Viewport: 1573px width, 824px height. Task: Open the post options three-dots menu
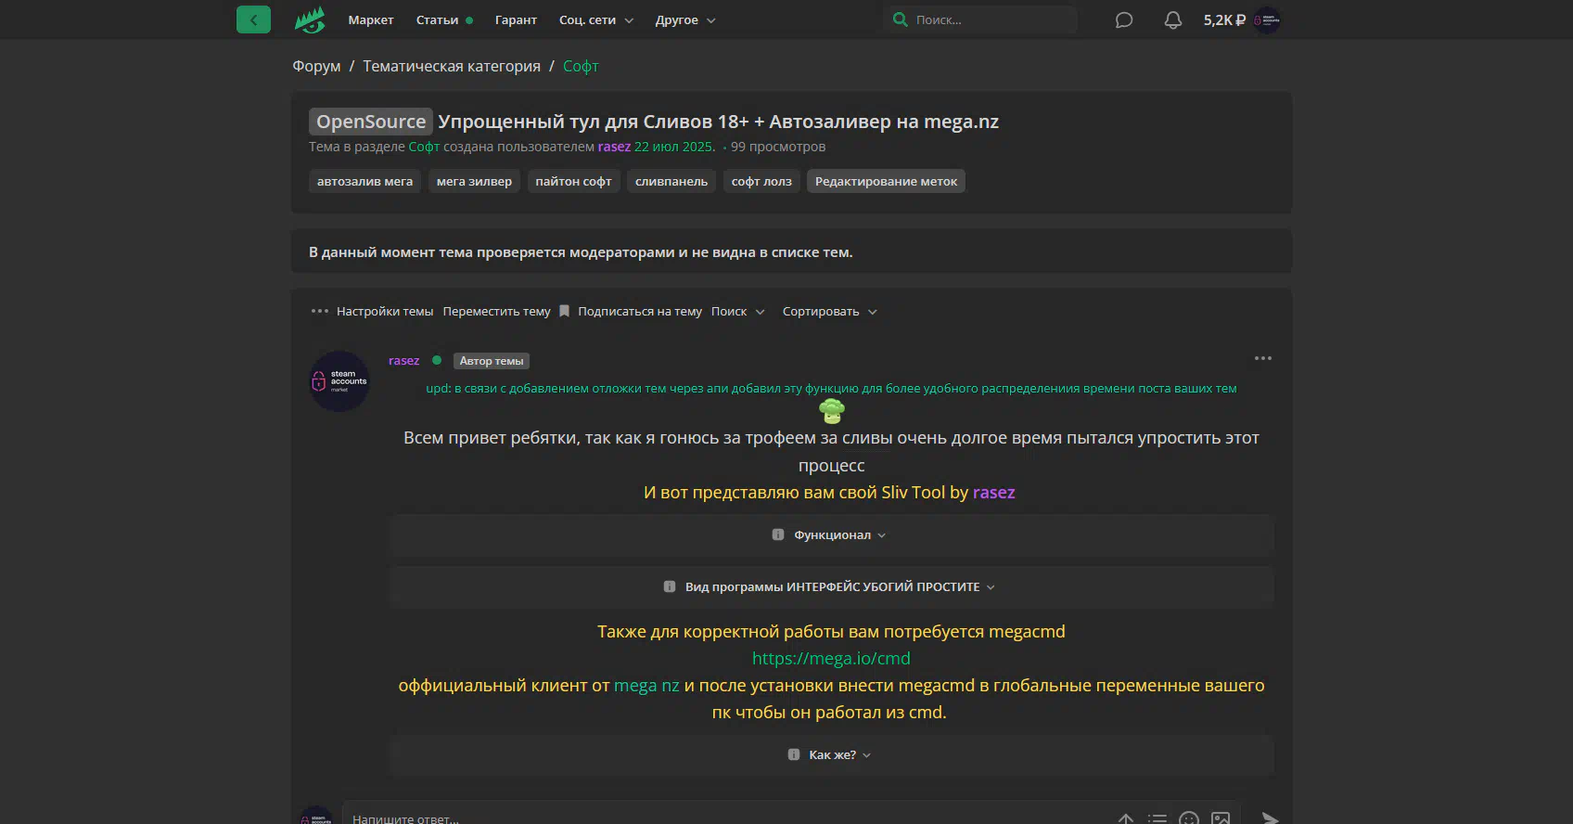pos(1263,358)
